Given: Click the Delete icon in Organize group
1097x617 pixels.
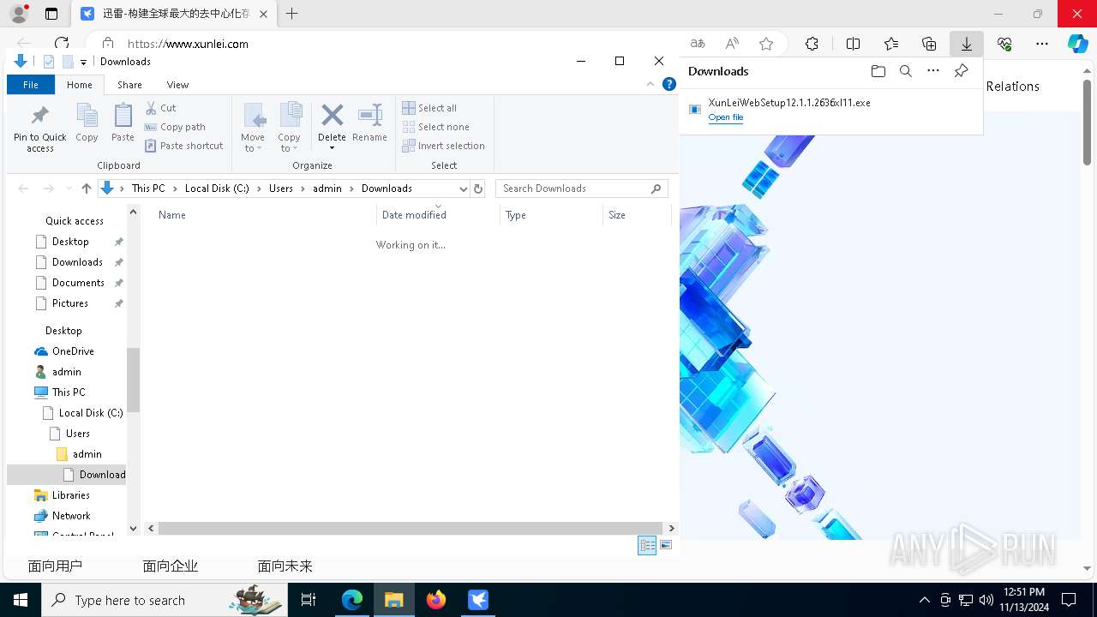Looking at the screenshot, I should click(x=332, y=116).
